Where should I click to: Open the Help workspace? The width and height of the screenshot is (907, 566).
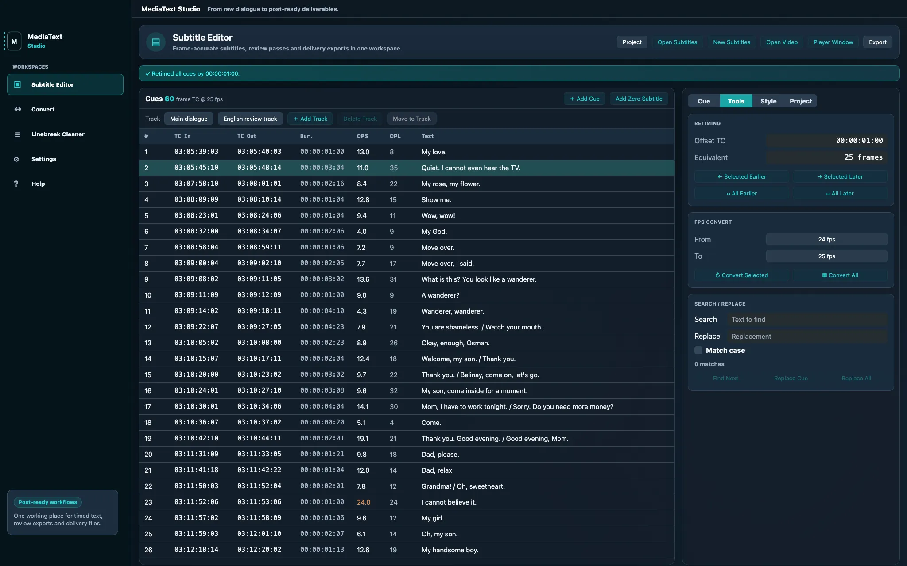pos(65,184)
